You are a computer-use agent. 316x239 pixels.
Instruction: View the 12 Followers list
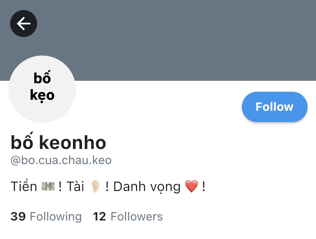128,217
